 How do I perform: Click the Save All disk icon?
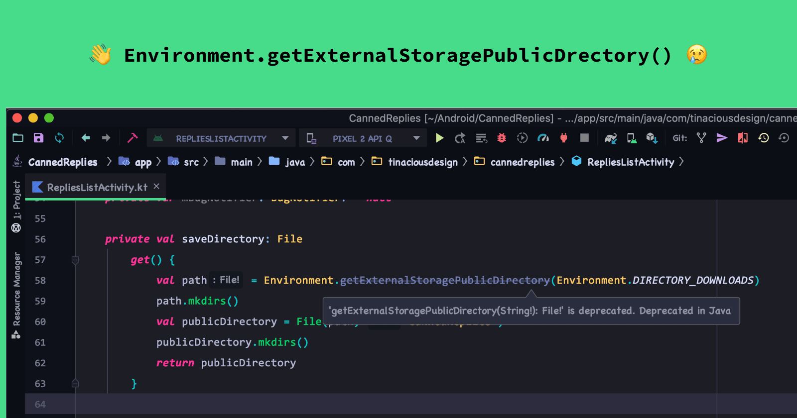tap(38, 138)
